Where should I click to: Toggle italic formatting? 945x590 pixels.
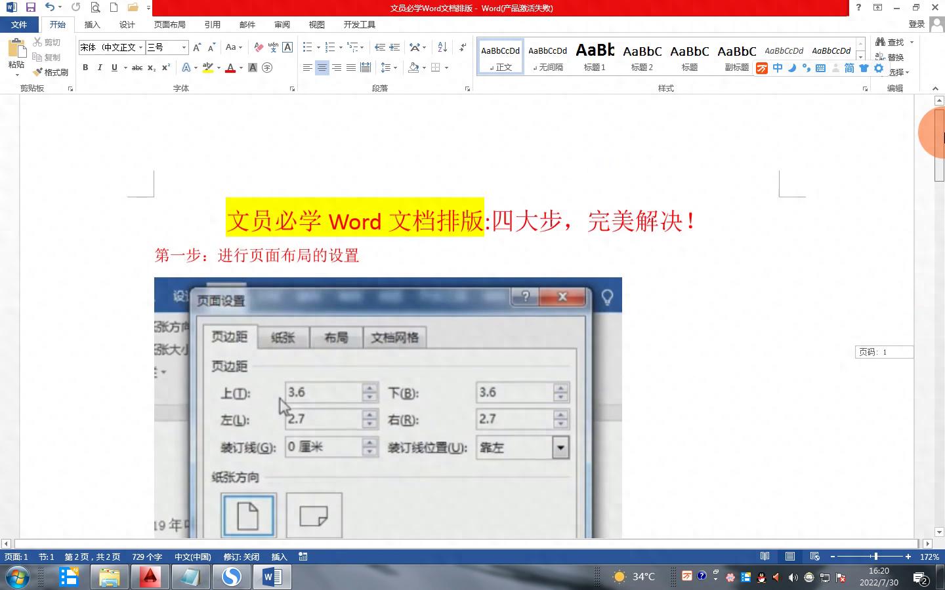point(100,68)
